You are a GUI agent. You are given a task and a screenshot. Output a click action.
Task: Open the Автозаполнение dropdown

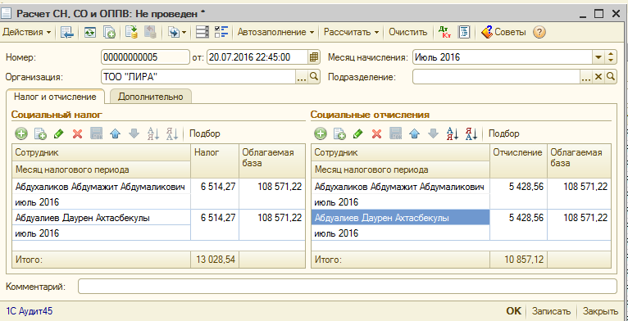275,33
